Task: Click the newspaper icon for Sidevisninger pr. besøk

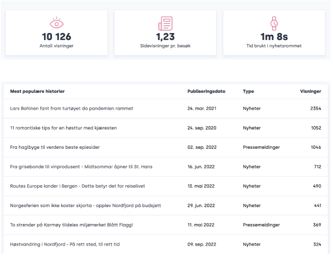Action: tap(165, 23)
